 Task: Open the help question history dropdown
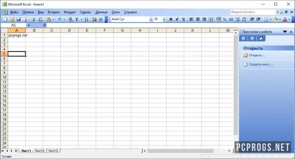(277, 12)
